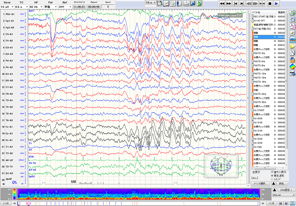
Task: Open the colored head map icon in the right sidebar
Action: [x=292, y=67]
